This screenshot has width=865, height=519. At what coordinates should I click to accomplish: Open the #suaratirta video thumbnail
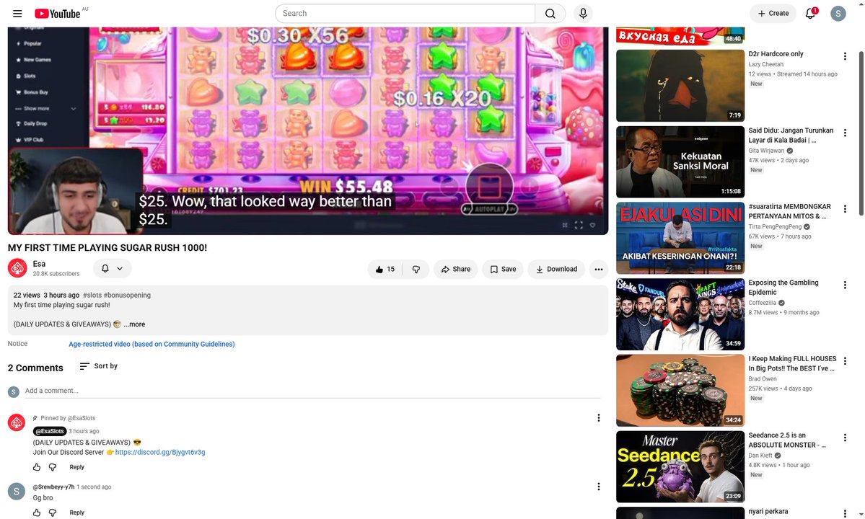click(x=680, y=238)
